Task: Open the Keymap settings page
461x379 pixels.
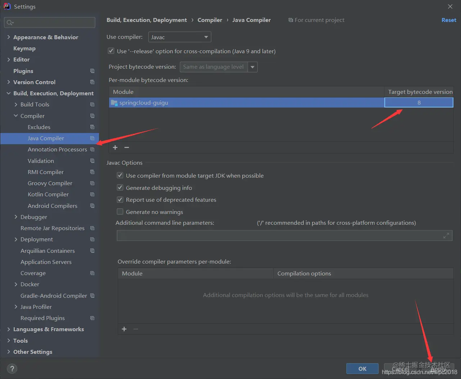Action: 24,48
